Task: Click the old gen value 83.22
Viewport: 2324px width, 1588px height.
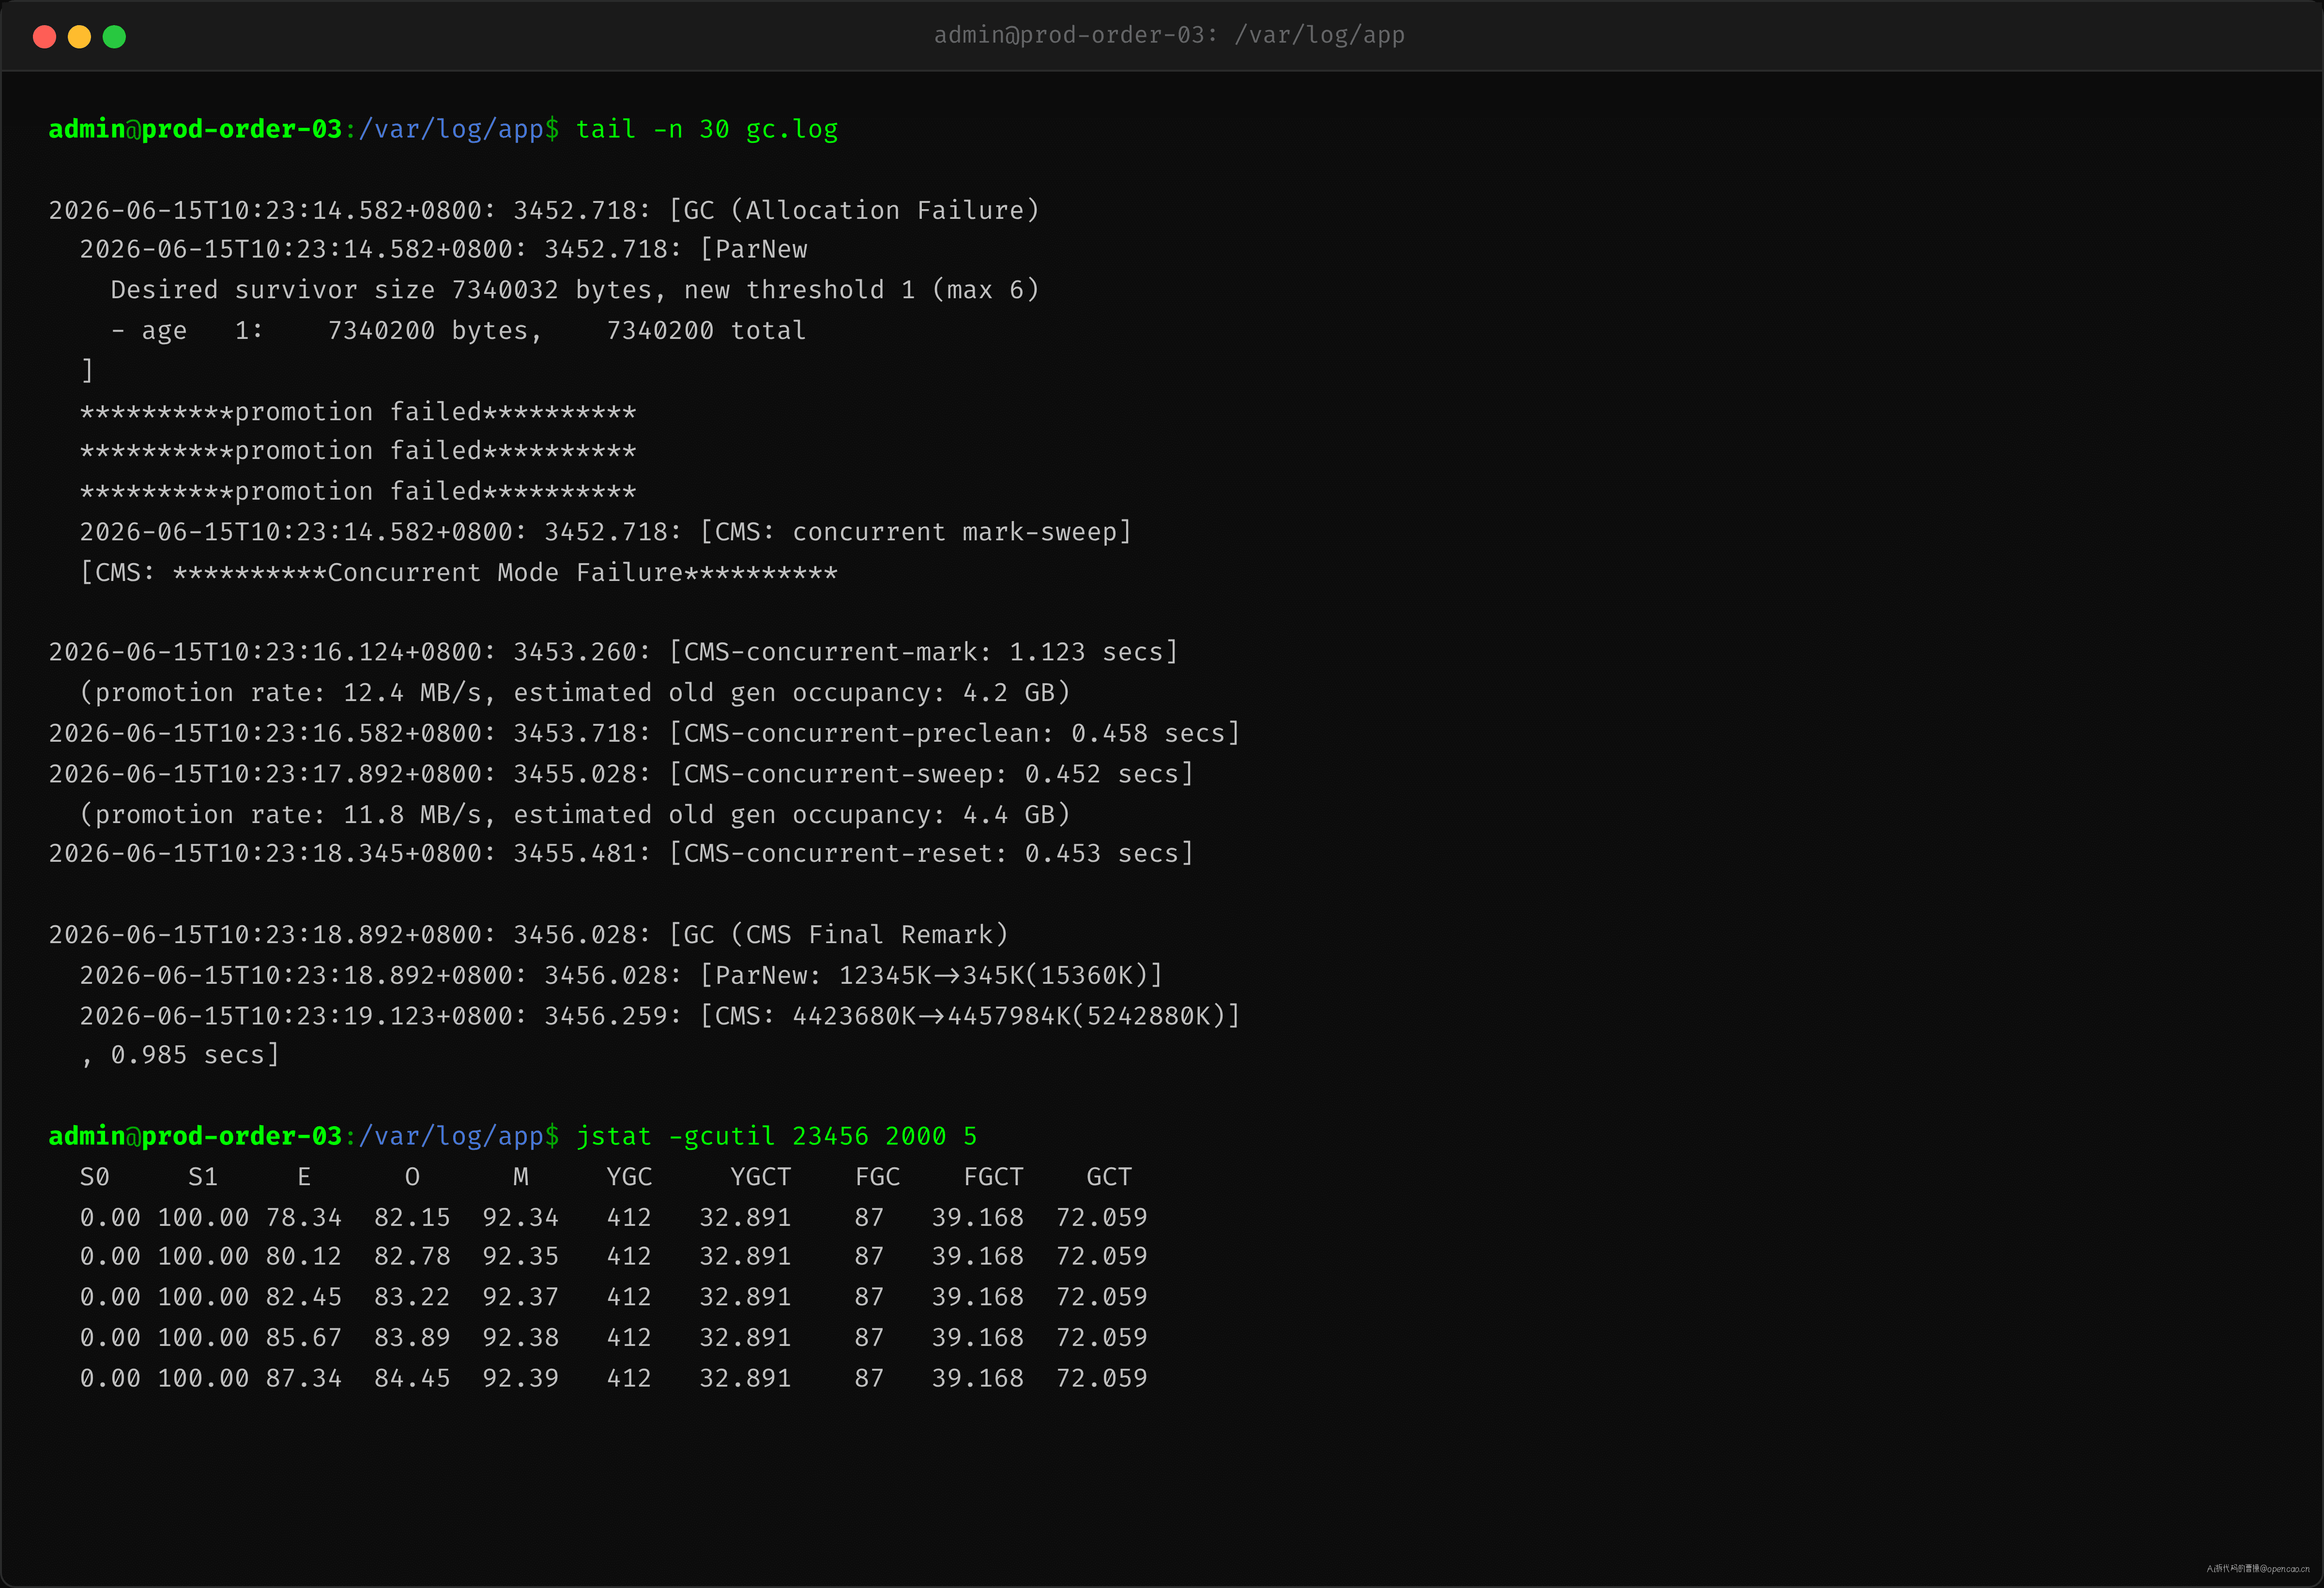Action: coord(412,1298)
